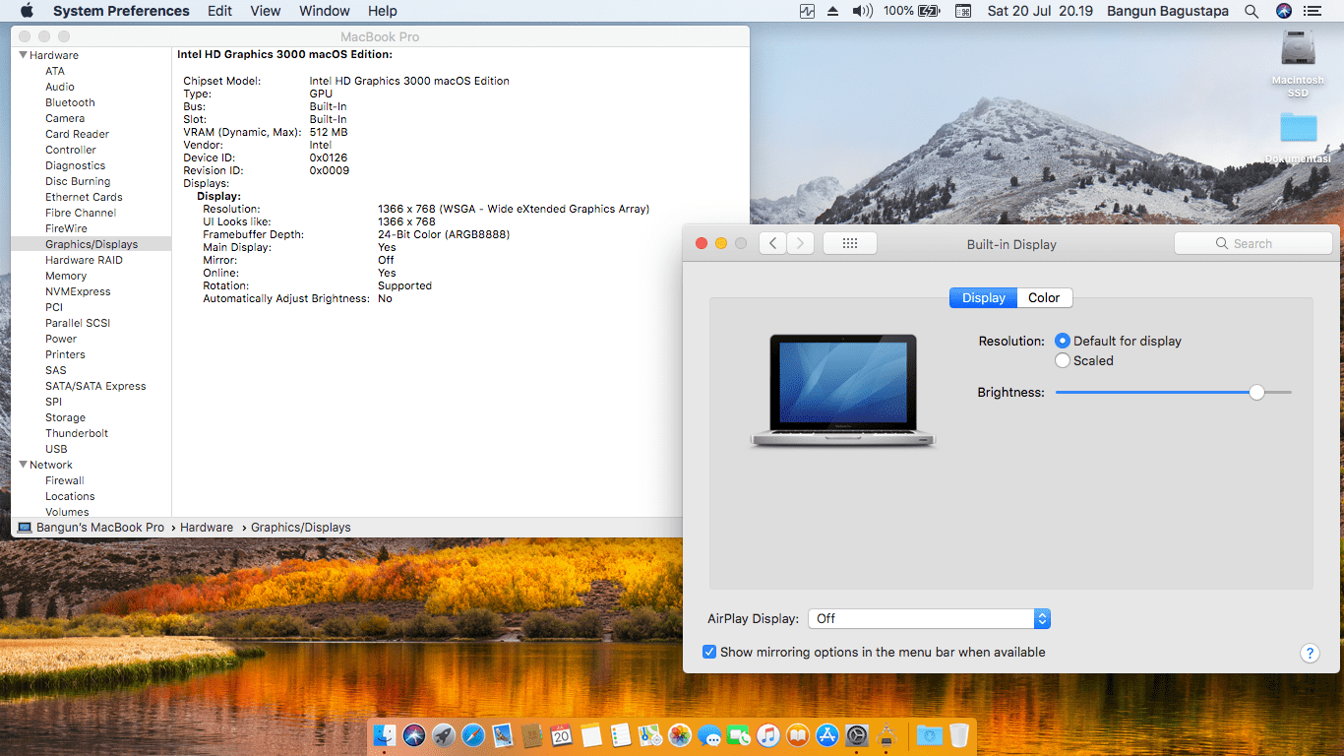Image resolution: width=1344 pixels, height=756 pixels.
Task: Switch to the Display tab
Action: pyautogui.click(x=984, y=297)
